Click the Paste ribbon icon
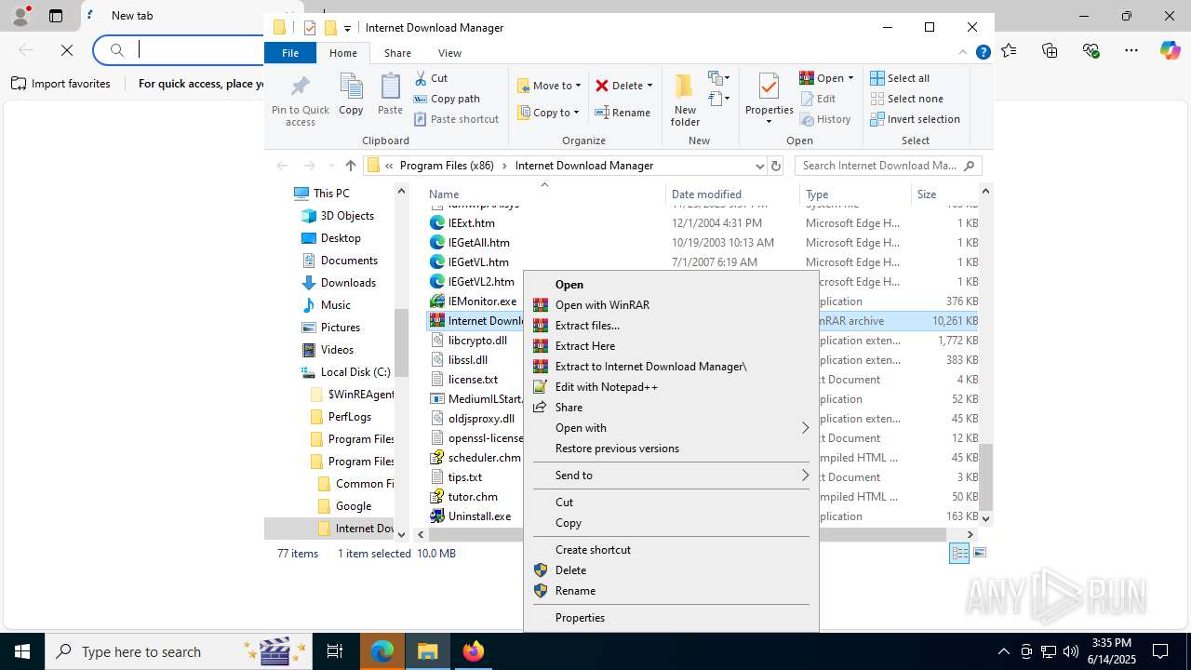The width and height of the screenshot is (1191, 670). [x=390, y=94]
